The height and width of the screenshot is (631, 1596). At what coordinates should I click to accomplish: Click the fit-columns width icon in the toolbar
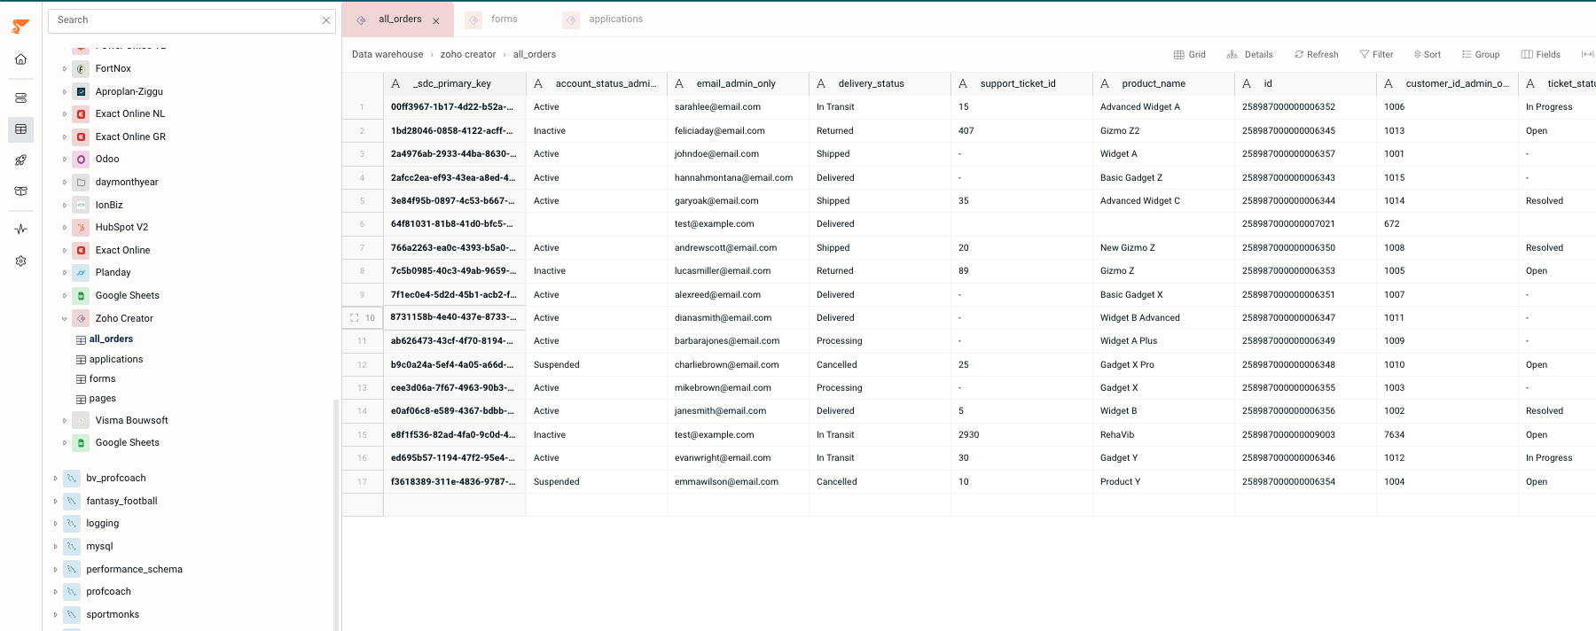point(1587,54)
